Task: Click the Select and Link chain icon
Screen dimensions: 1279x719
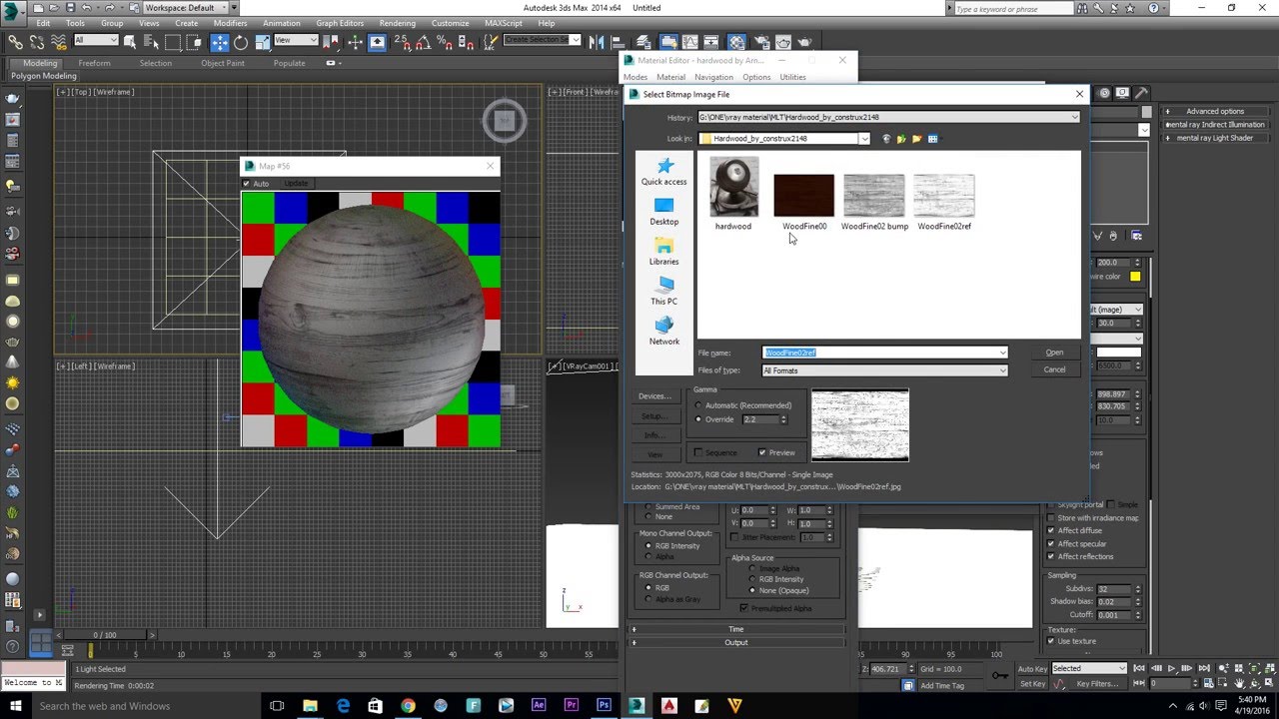Action: coord(15,42)
